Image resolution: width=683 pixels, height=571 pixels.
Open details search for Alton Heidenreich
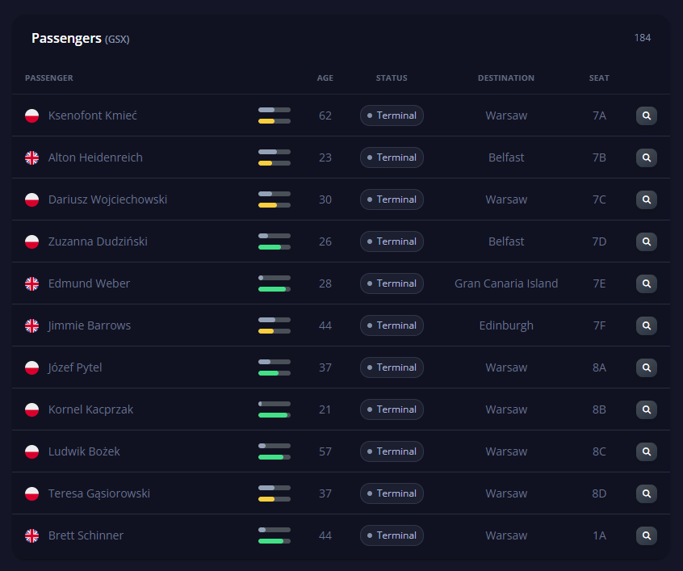[x=646, y=157]
